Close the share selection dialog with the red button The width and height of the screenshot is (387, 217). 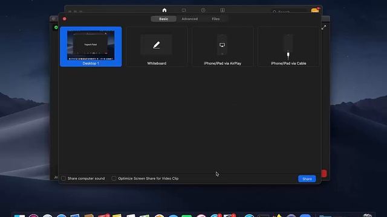65,19
